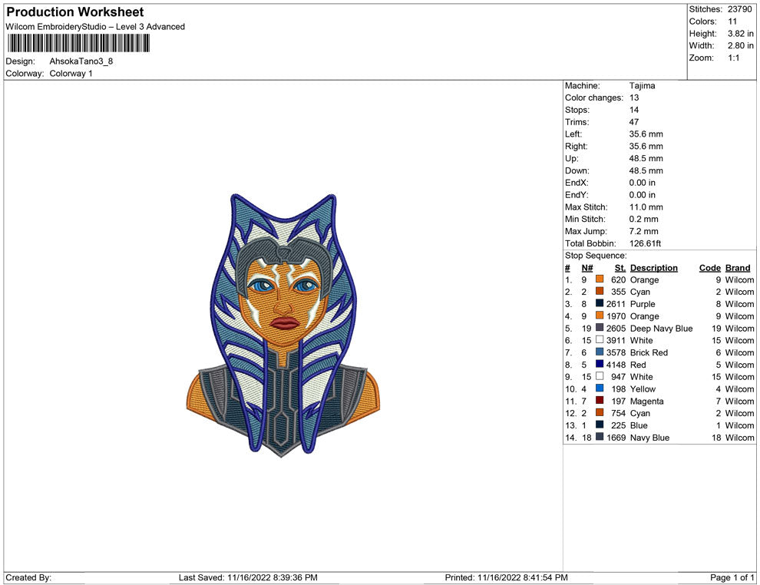
Task: Pick the orange swatch in the 1970 Orange row
Action: 600,316
